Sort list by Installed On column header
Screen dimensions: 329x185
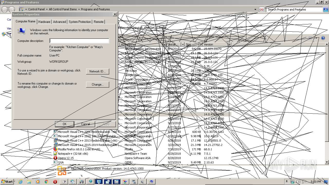[175, 44]
